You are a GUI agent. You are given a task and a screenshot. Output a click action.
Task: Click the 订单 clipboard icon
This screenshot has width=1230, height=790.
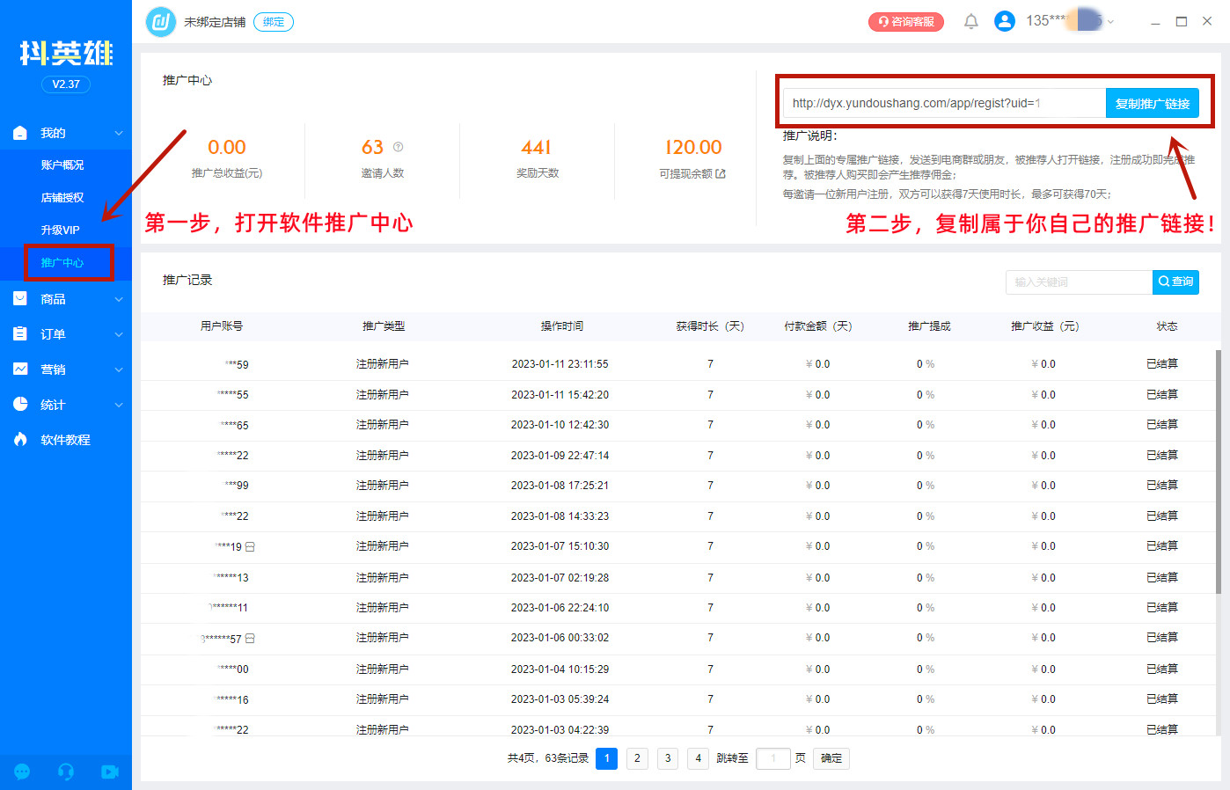pyautogui.click(x=20, y=334)
